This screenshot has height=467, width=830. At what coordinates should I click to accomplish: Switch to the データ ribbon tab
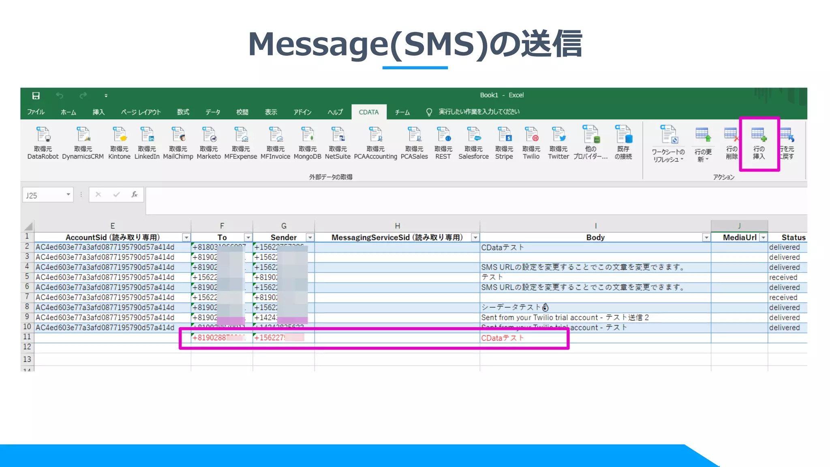click(x=213, y=112)
